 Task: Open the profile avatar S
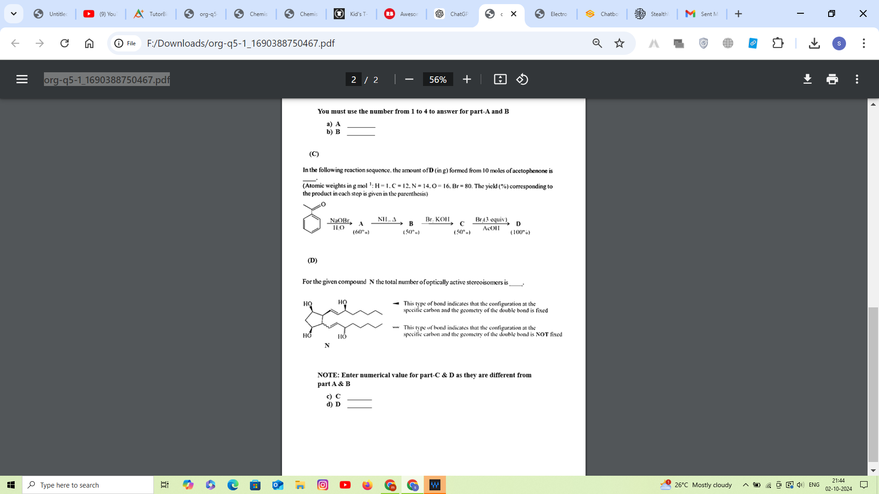pos(839,43)
